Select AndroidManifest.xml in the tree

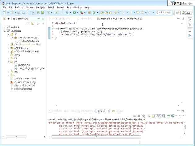pos(25,79)
